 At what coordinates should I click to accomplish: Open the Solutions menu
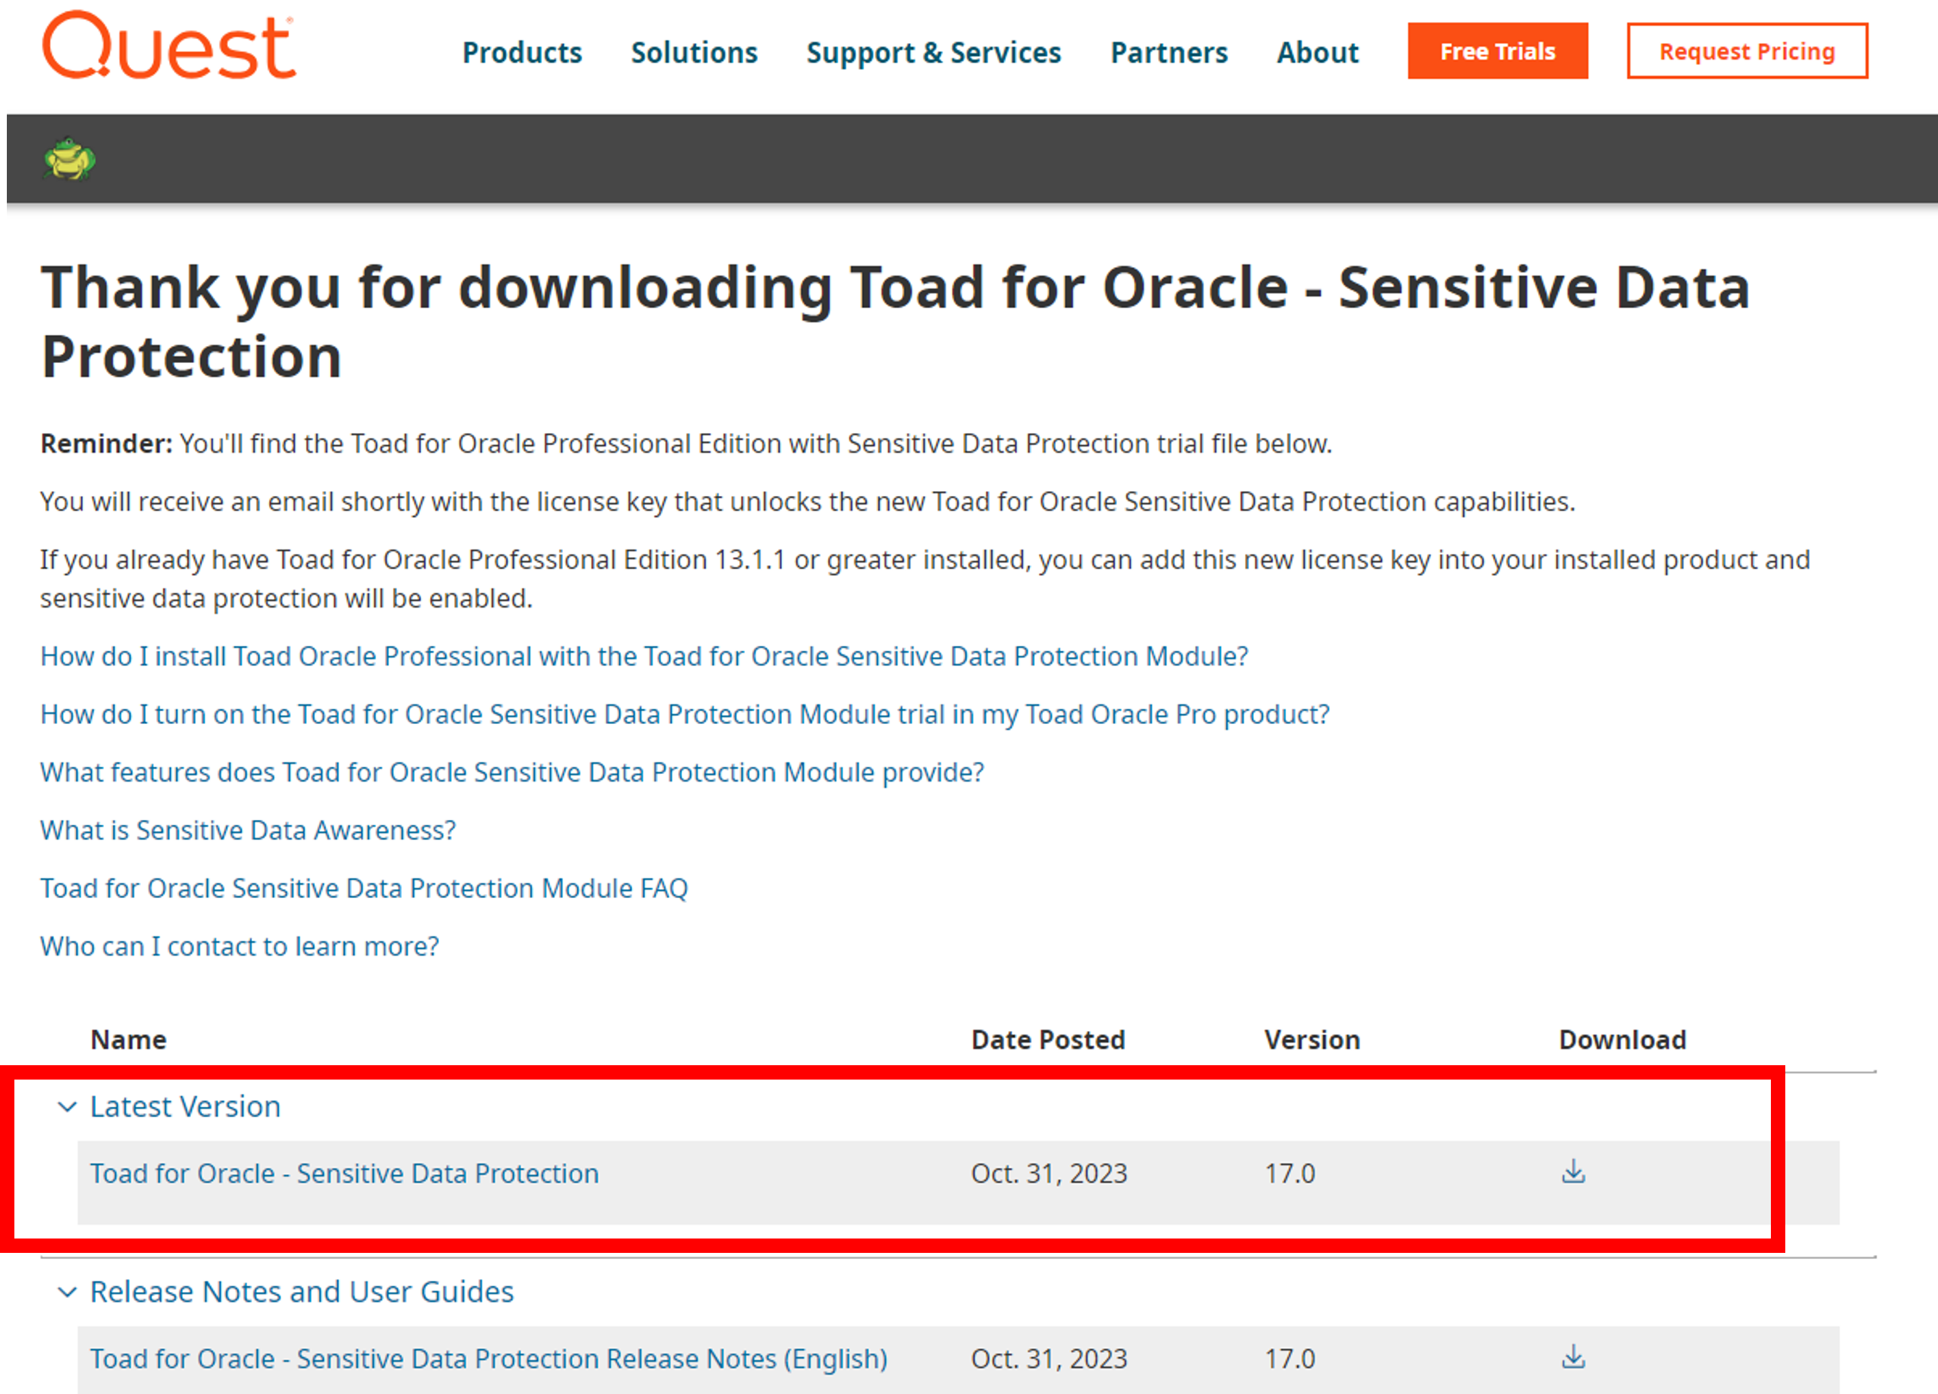[x=693, y=53]
